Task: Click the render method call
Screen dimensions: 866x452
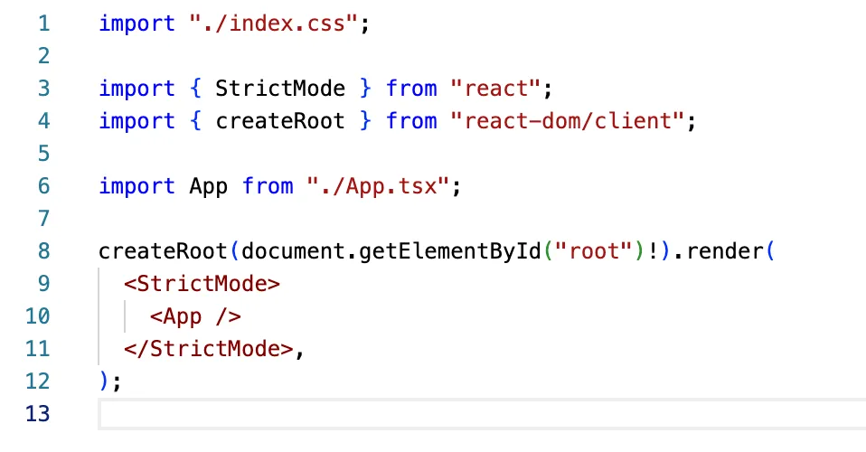Action: point(725,251)
